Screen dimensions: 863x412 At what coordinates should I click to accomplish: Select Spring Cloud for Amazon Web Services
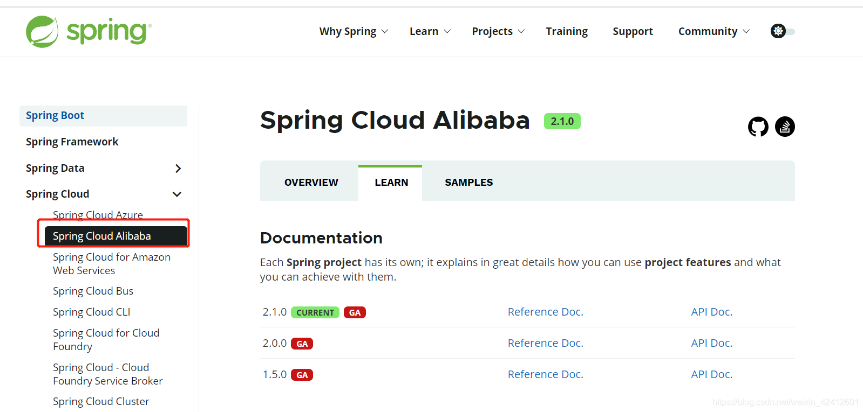coord(112,264)
